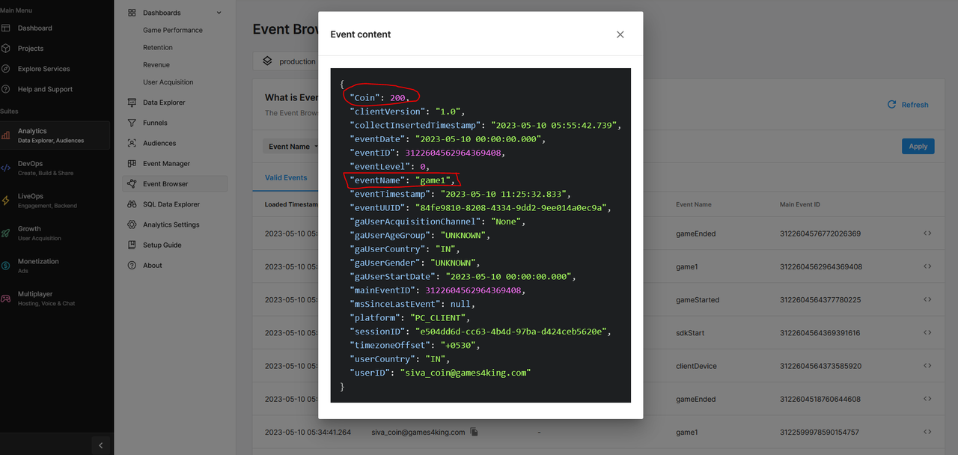Screen dimensions: 958x455
Task: Open the Setup Guide
Action: click(x=164, y=244)
